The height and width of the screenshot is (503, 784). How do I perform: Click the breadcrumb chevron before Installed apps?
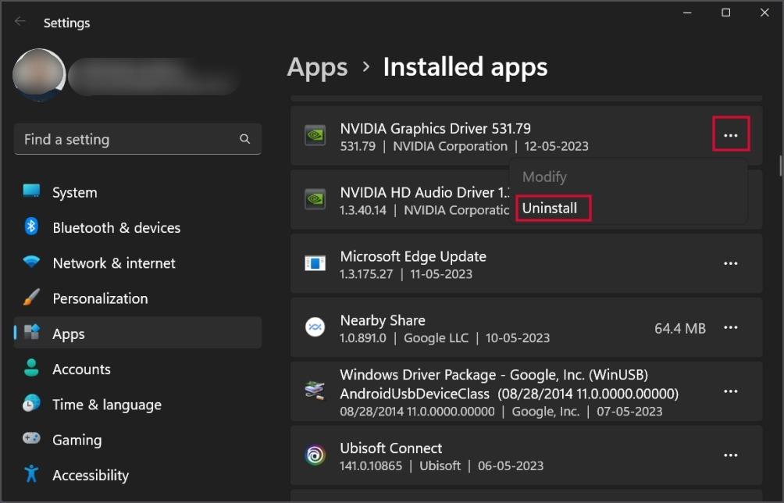coord(366,67)
